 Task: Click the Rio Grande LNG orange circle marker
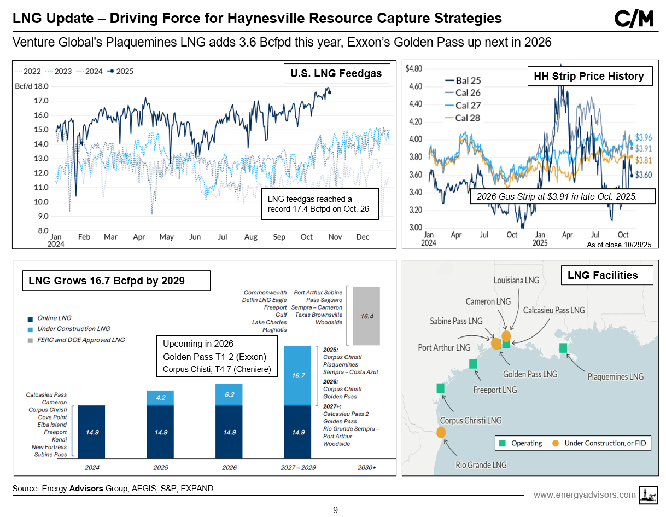click(x=441, y=432)
